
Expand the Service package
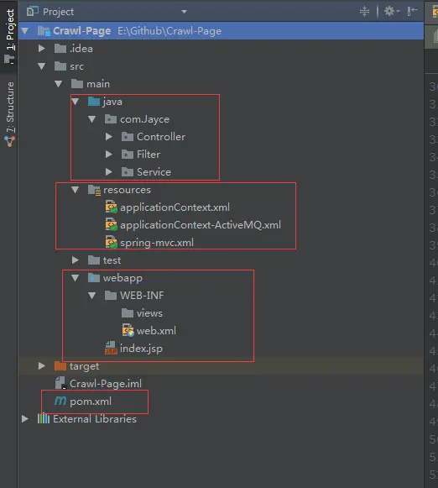coord(108,172)
